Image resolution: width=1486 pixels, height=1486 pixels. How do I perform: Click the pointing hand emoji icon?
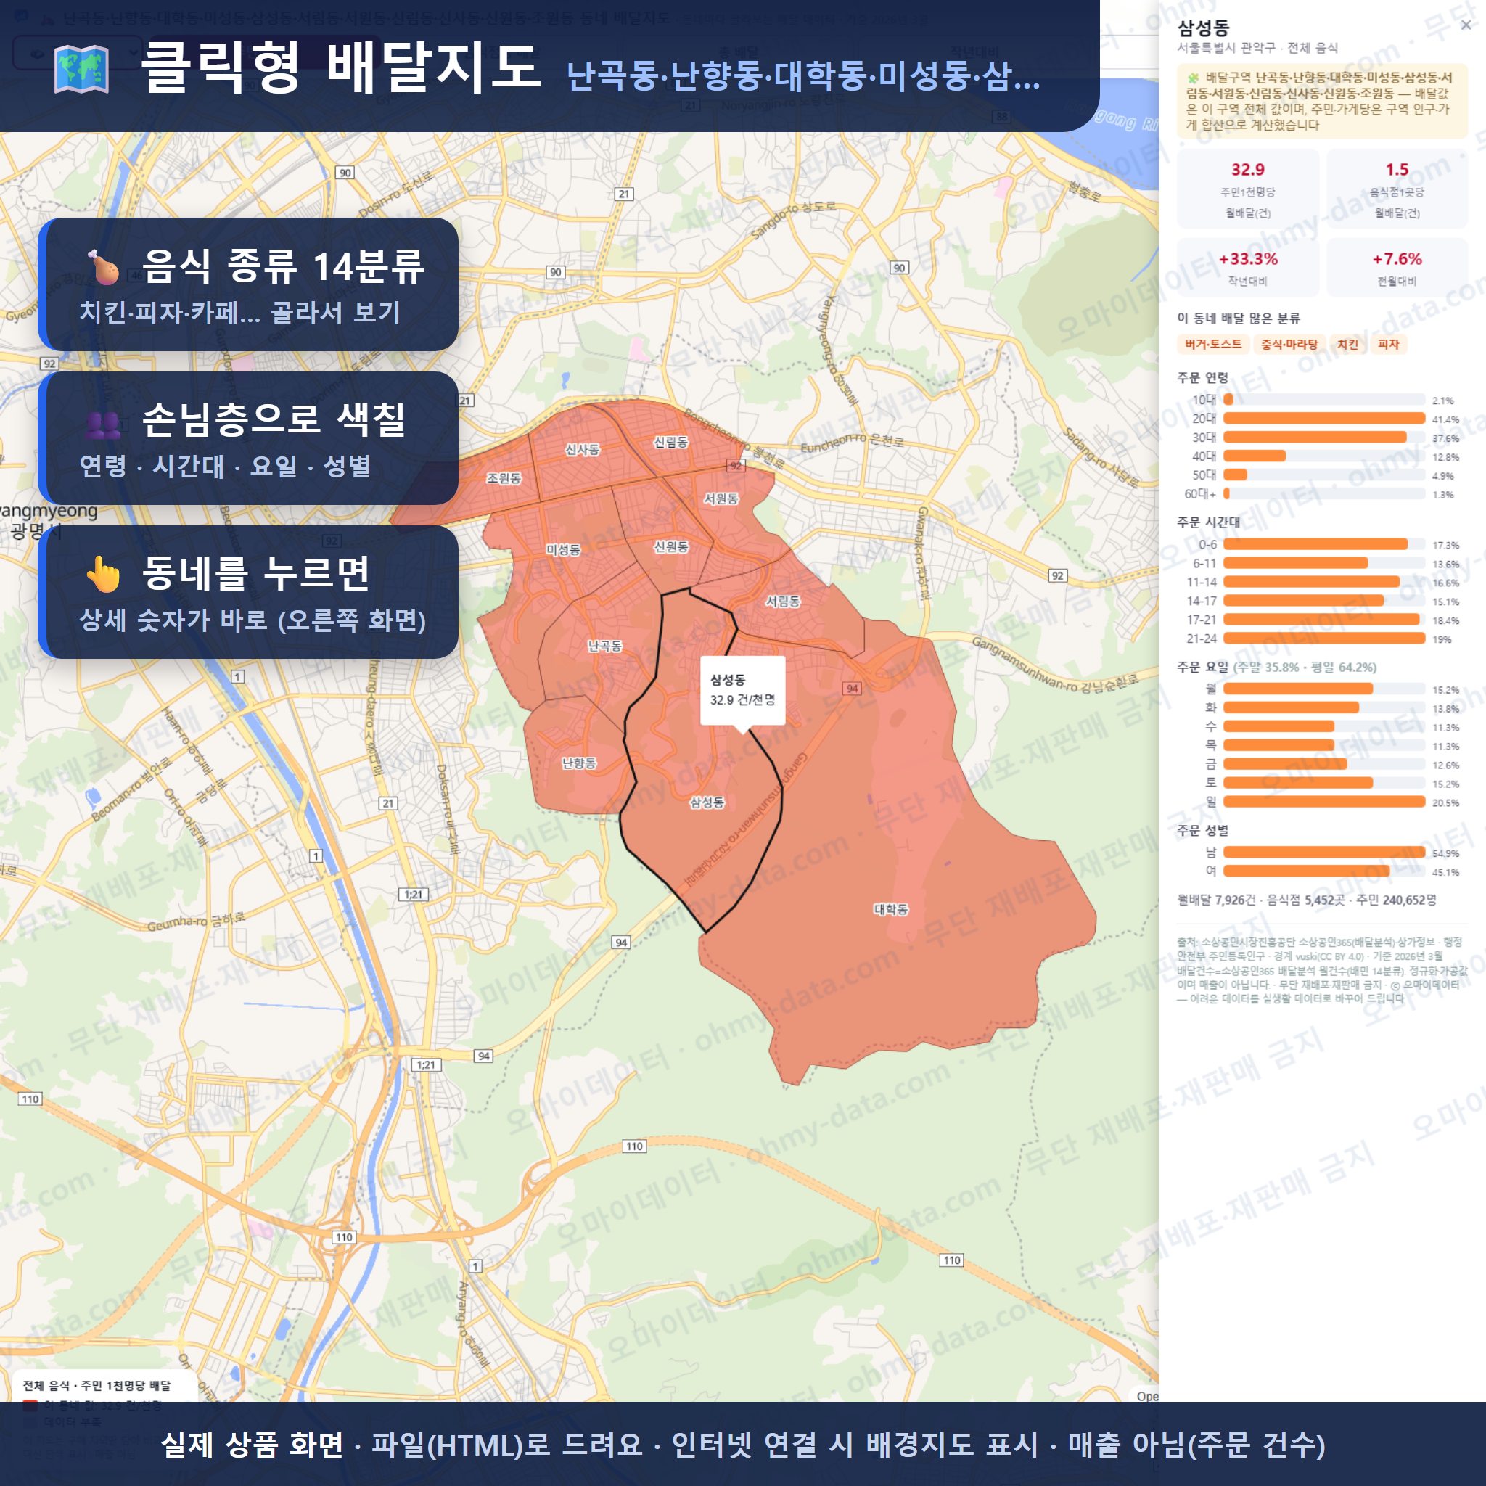coord(103,575)
